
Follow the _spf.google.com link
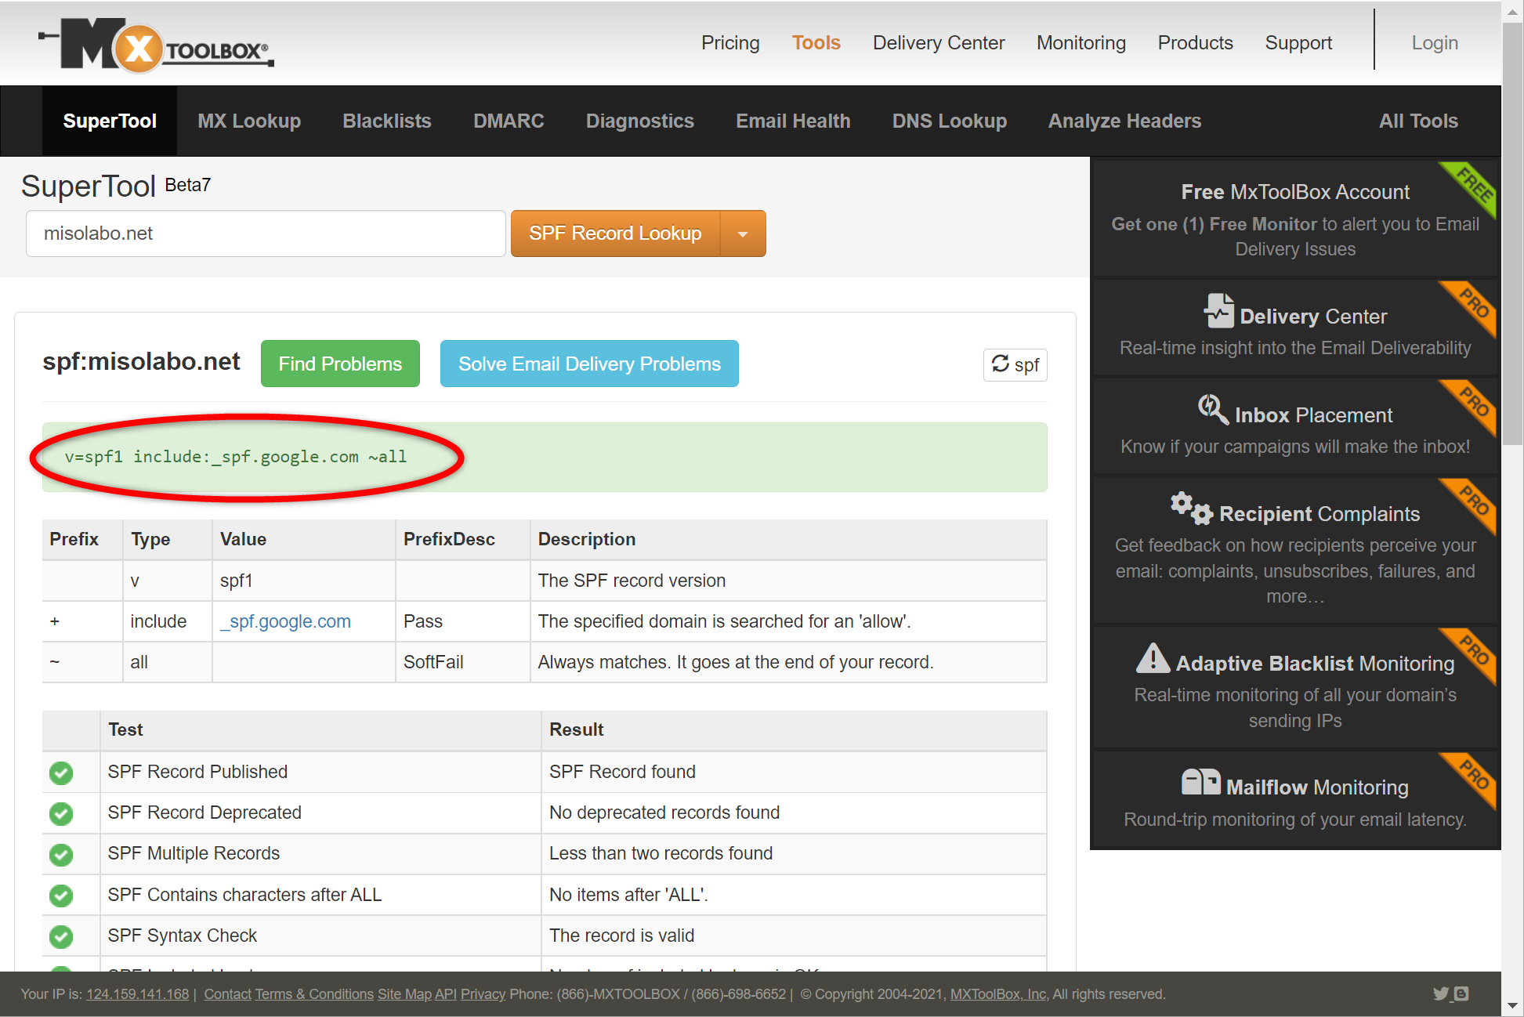point(286,621)
